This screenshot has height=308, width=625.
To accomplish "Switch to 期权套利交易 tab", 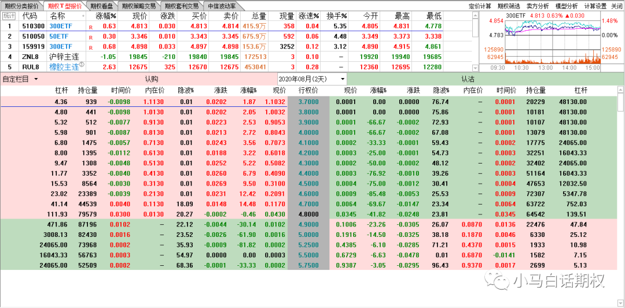I will (x=181, y=6).
